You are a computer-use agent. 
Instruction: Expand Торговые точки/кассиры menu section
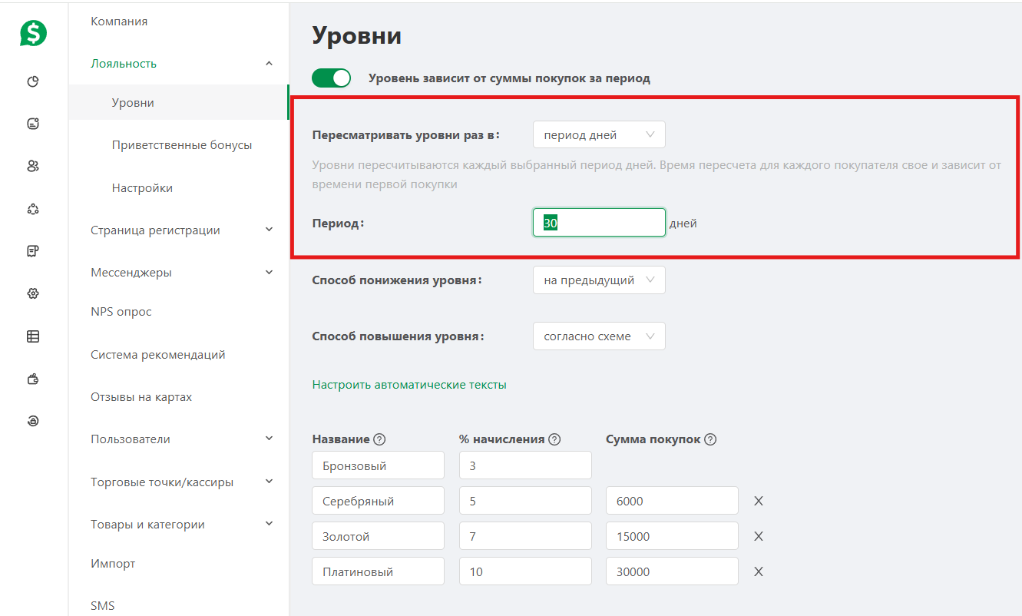(269, 482)
